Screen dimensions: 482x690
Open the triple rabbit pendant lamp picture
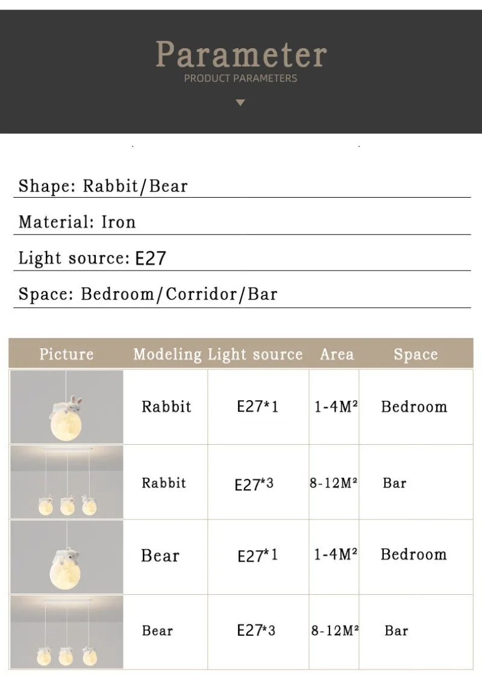point(66,482)
